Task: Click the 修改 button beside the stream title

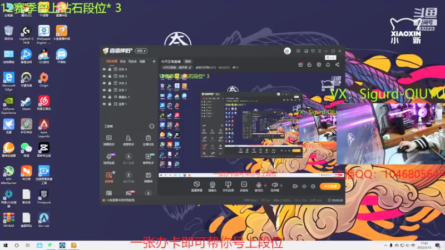Action: 188,62
